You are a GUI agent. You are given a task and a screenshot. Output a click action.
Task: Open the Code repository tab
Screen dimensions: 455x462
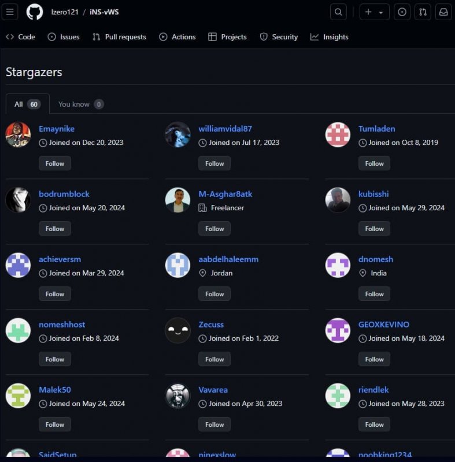(x=20, y=37)
